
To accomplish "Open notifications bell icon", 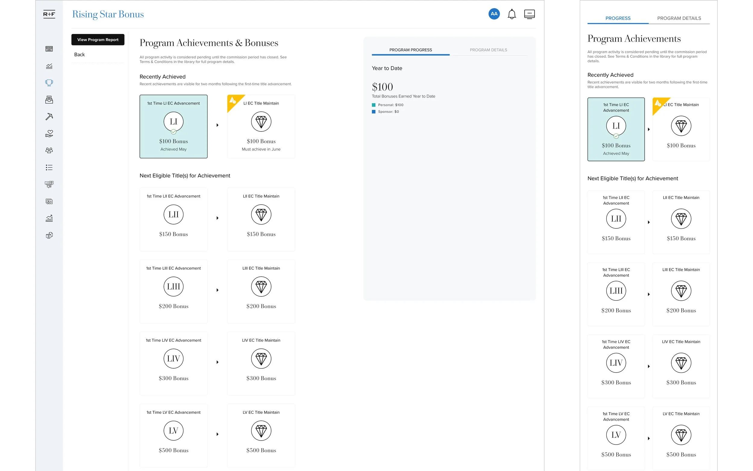I will click(511, 14).
